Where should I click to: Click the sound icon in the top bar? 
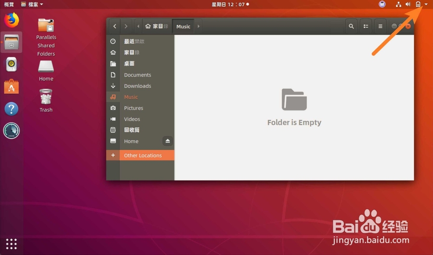pos(407,4)
